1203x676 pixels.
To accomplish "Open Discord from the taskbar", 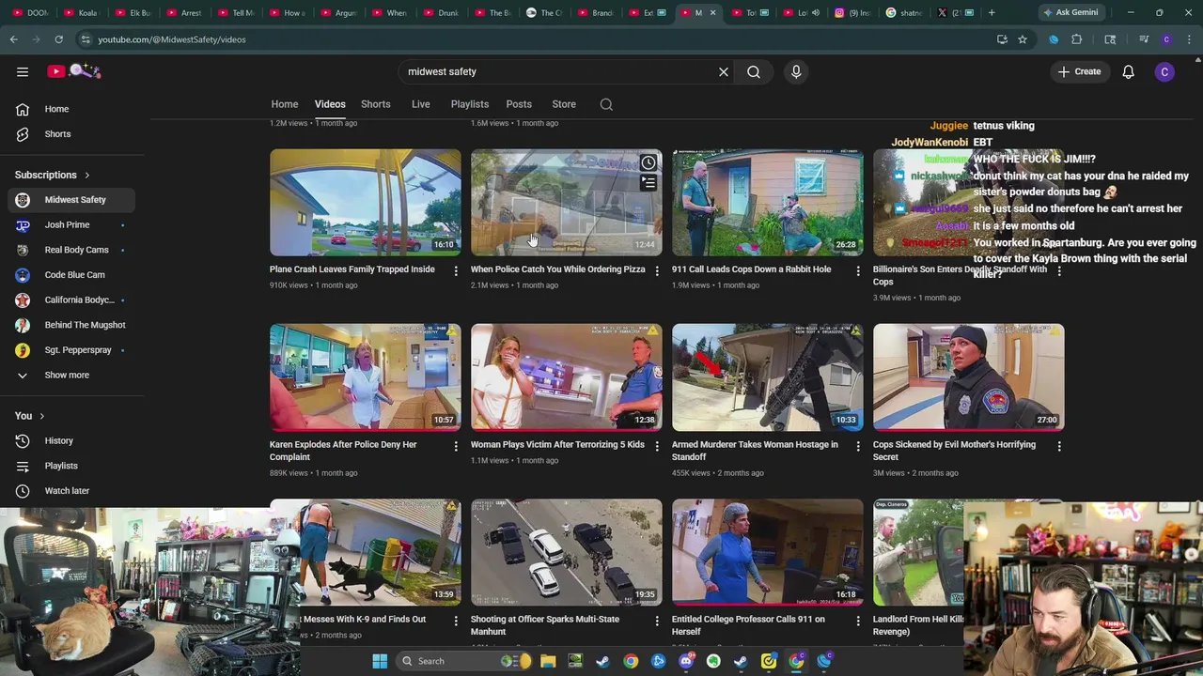I will coord(686,661).
